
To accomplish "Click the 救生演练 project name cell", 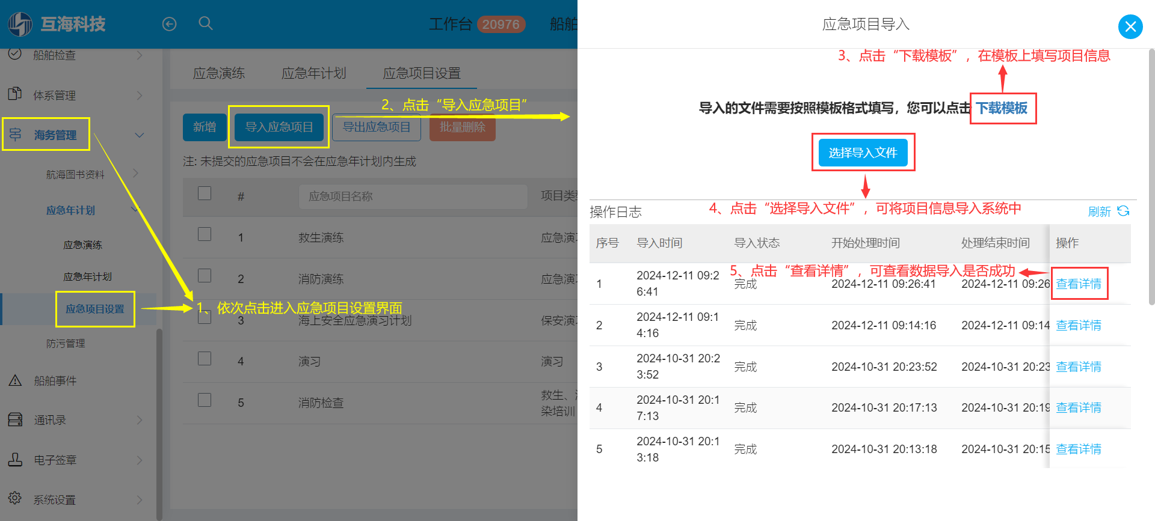I will coord(321,237).
